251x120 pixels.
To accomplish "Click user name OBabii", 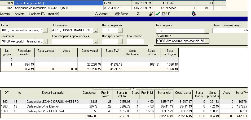I will pos(170,3).
